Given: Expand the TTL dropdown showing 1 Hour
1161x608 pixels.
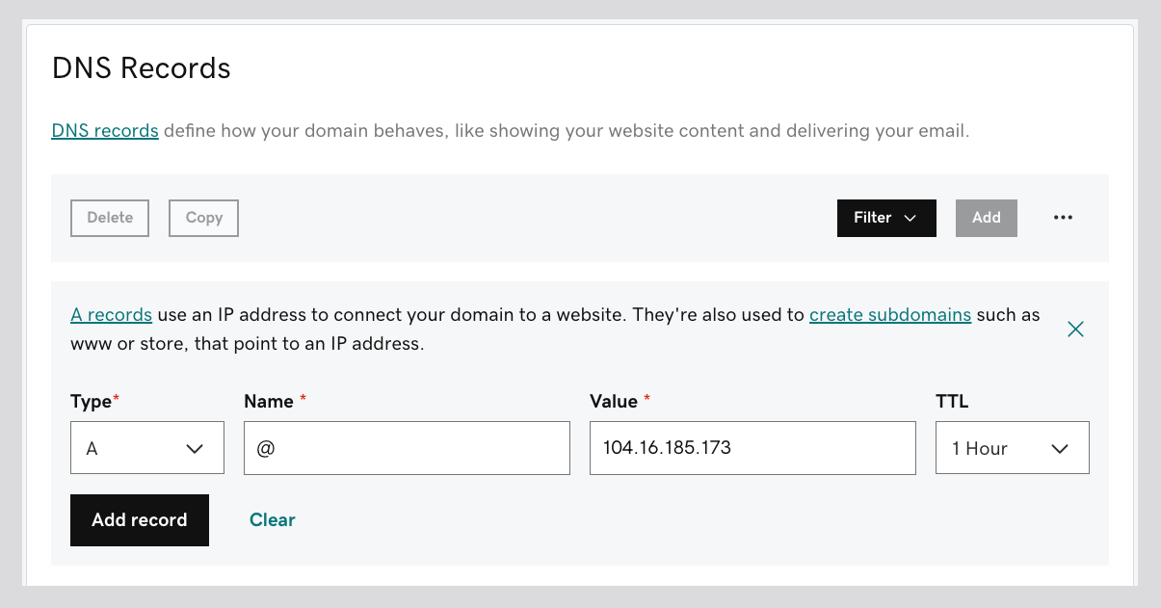Looking at the screenshot, I should pyautogui.click(x=1013, y=448).
